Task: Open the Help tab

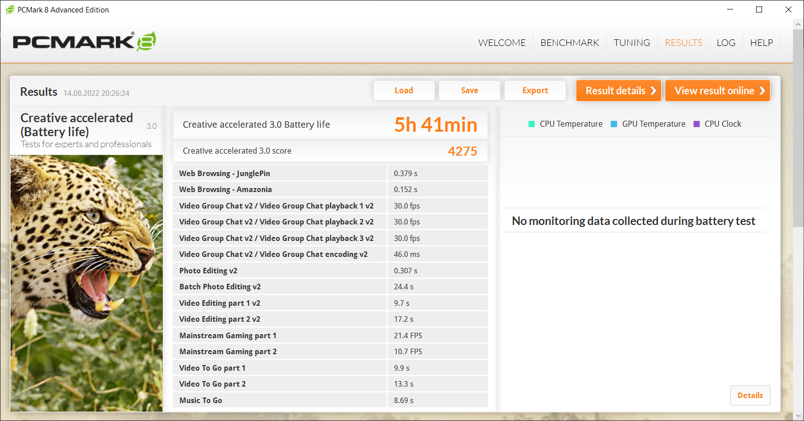Action: click(761, 43)
